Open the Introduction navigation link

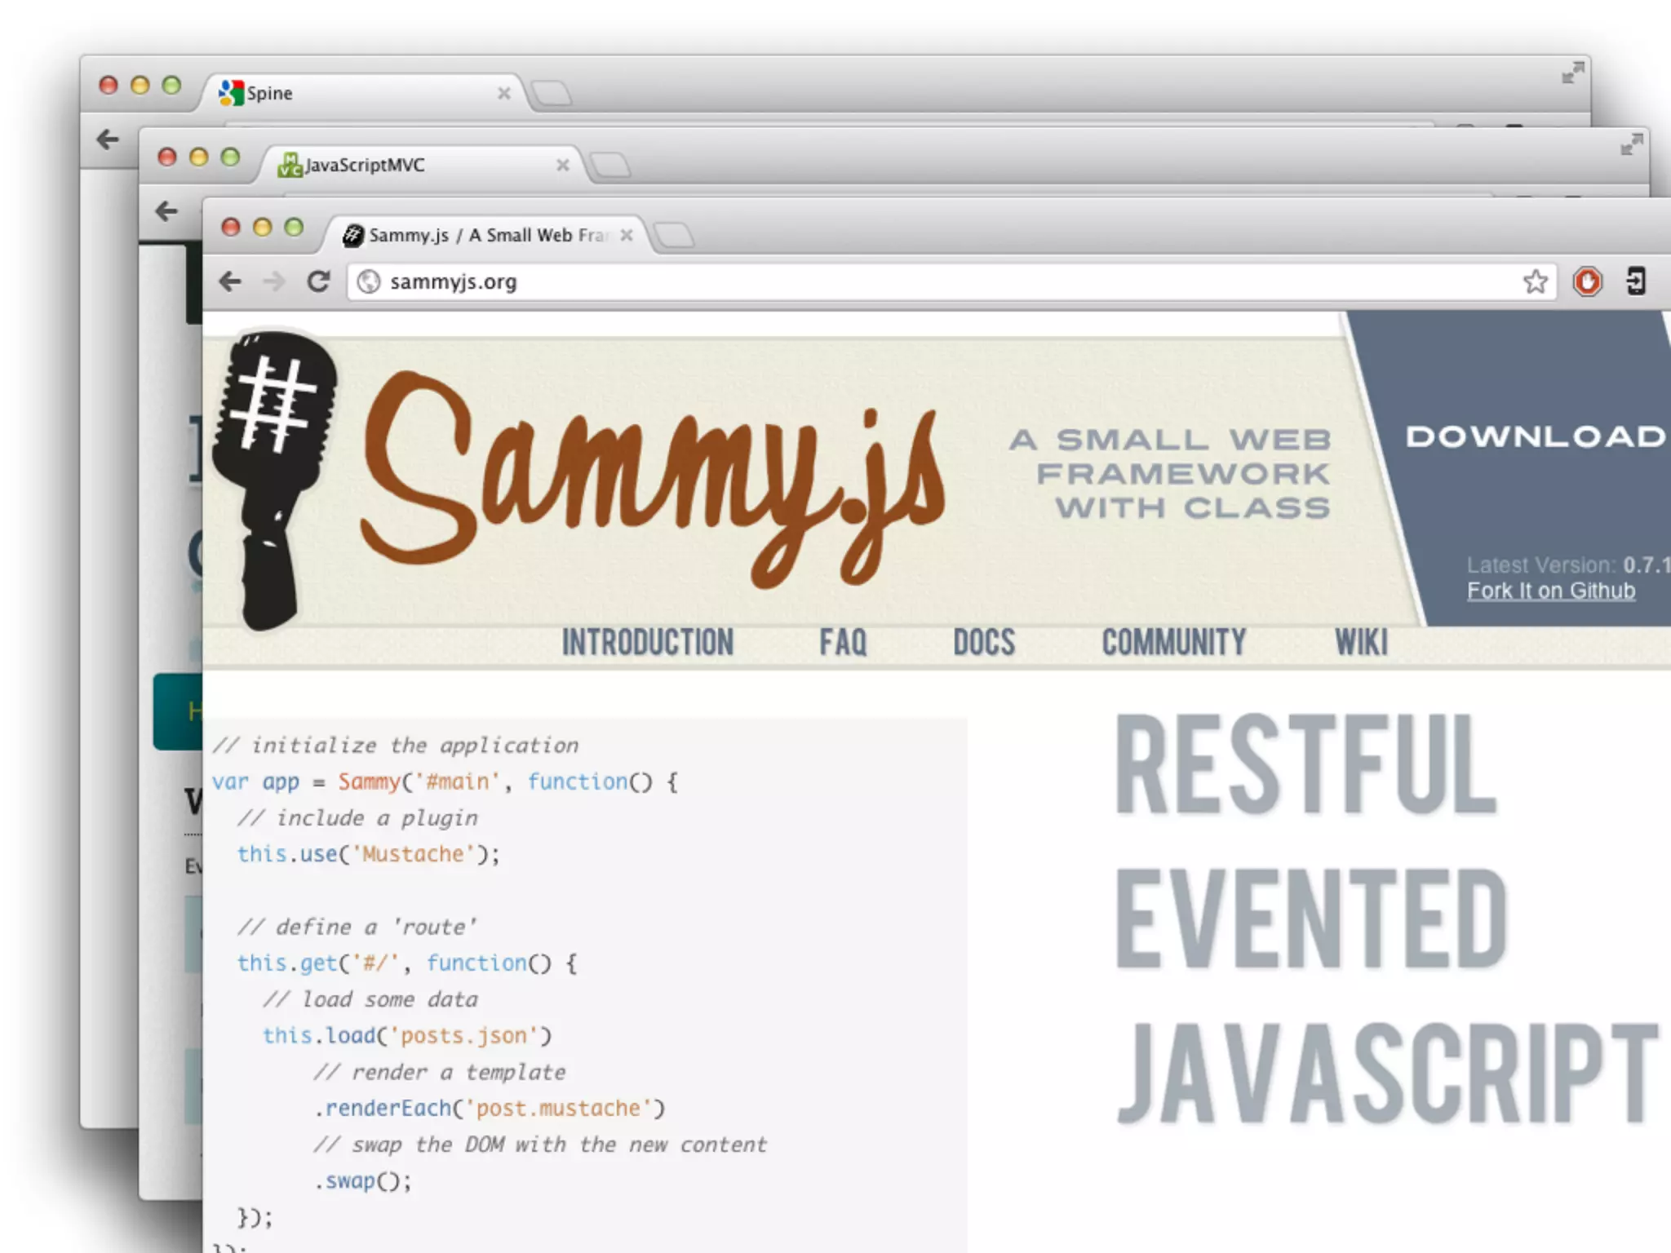tap(647, 643)
